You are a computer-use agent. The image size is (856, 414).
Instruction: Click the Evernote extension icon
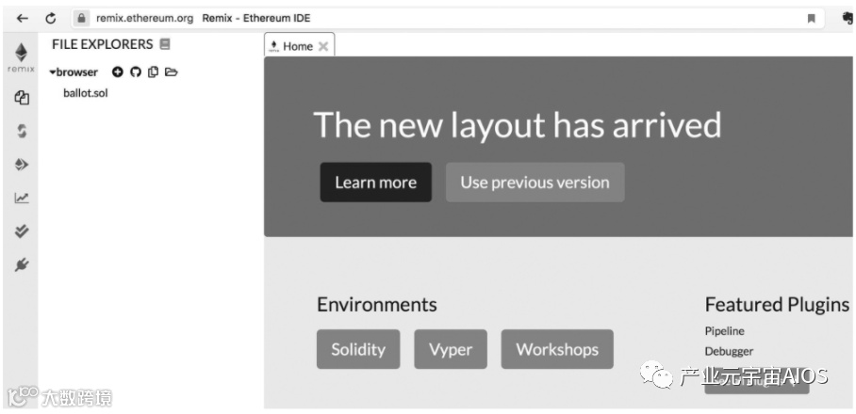848,19
